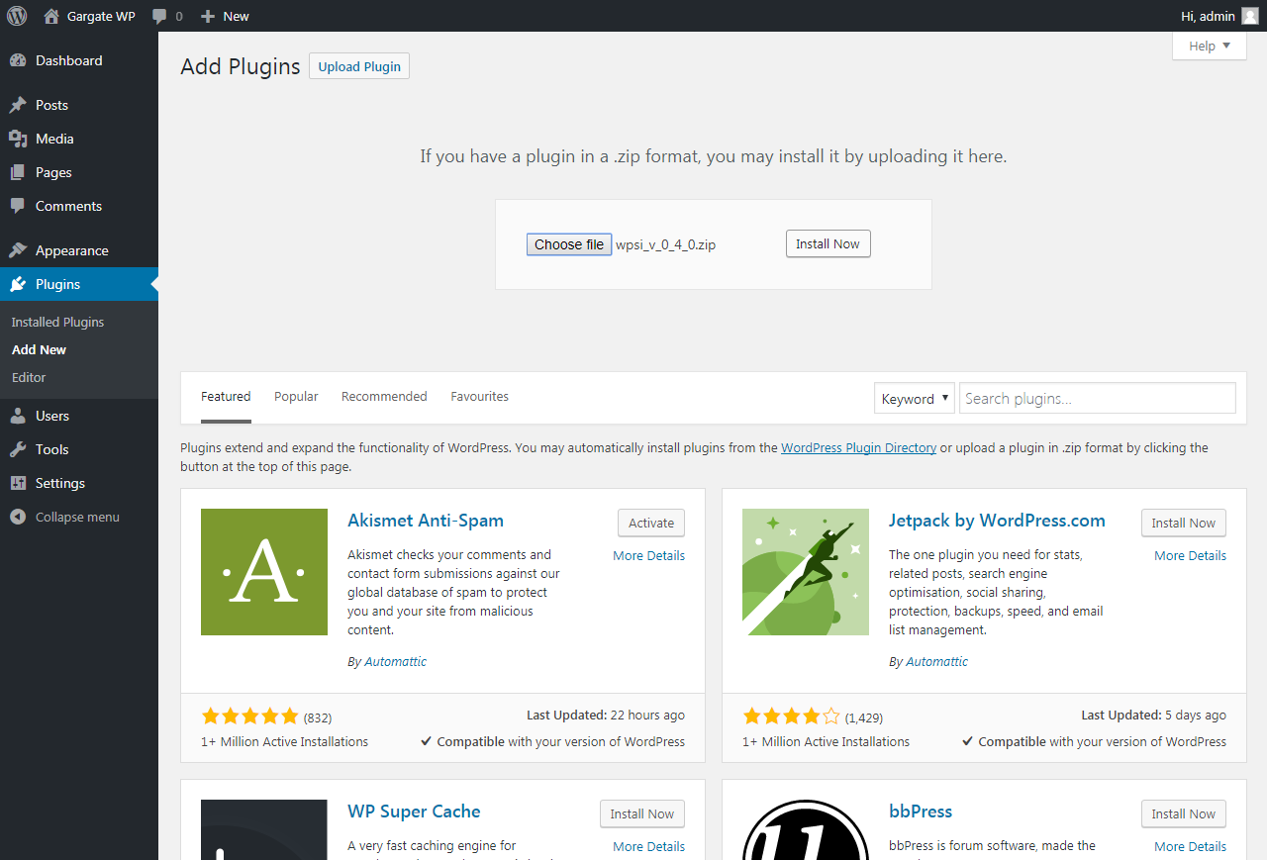Open the WP Super Cache title link
Screen dimensions: 1267x860
point(414,812)
